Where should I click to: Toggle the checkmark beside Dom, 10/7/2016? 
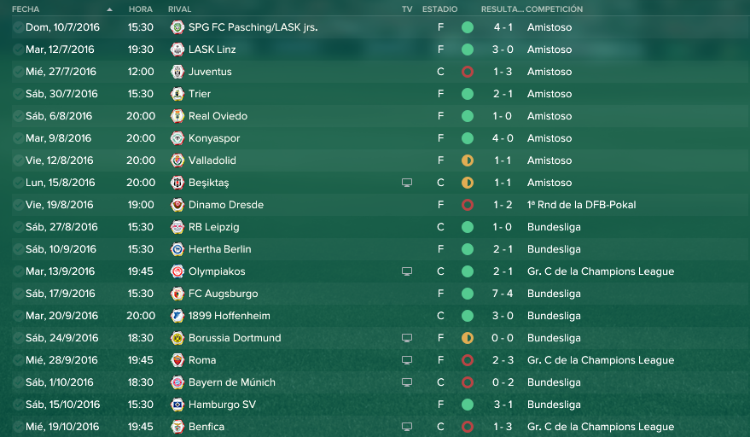pyautogui.click(x=18, y=27)
